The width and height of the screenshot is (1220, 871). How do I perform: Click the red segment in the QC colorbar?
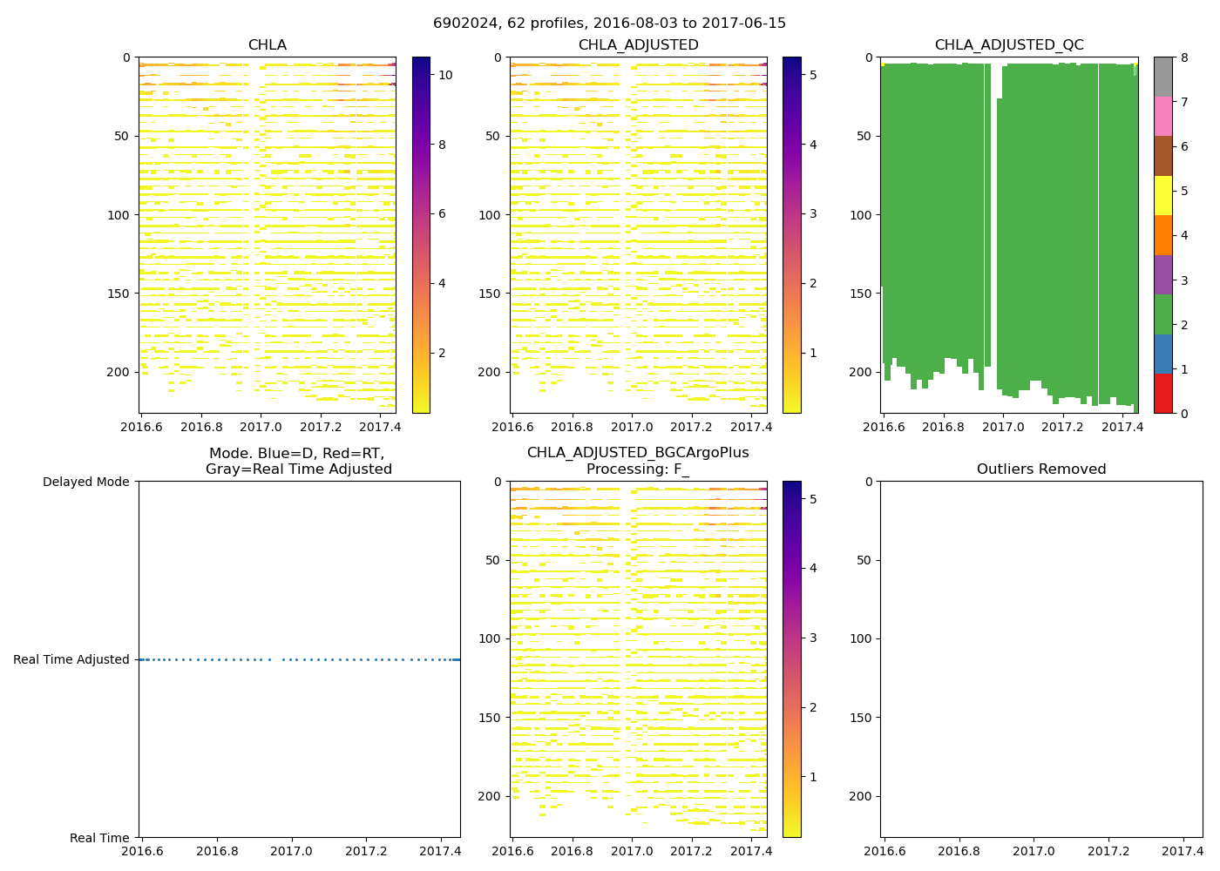click(x=1162, y=394)
